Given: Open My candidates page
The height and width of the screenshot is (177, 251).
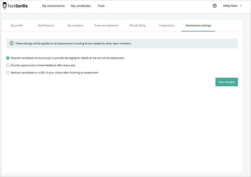Looking at the screenshot, I should point(81,6).
